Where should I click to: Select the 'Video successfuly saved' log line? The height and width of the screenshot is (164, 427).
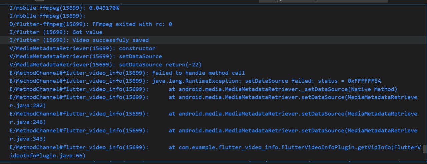tap(79, 40)
